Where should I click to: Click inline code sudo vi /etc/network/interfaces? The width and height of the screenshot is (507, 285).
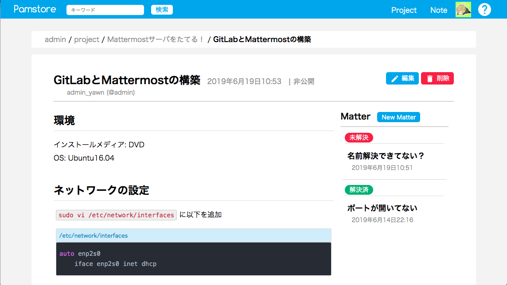point(117,215)
